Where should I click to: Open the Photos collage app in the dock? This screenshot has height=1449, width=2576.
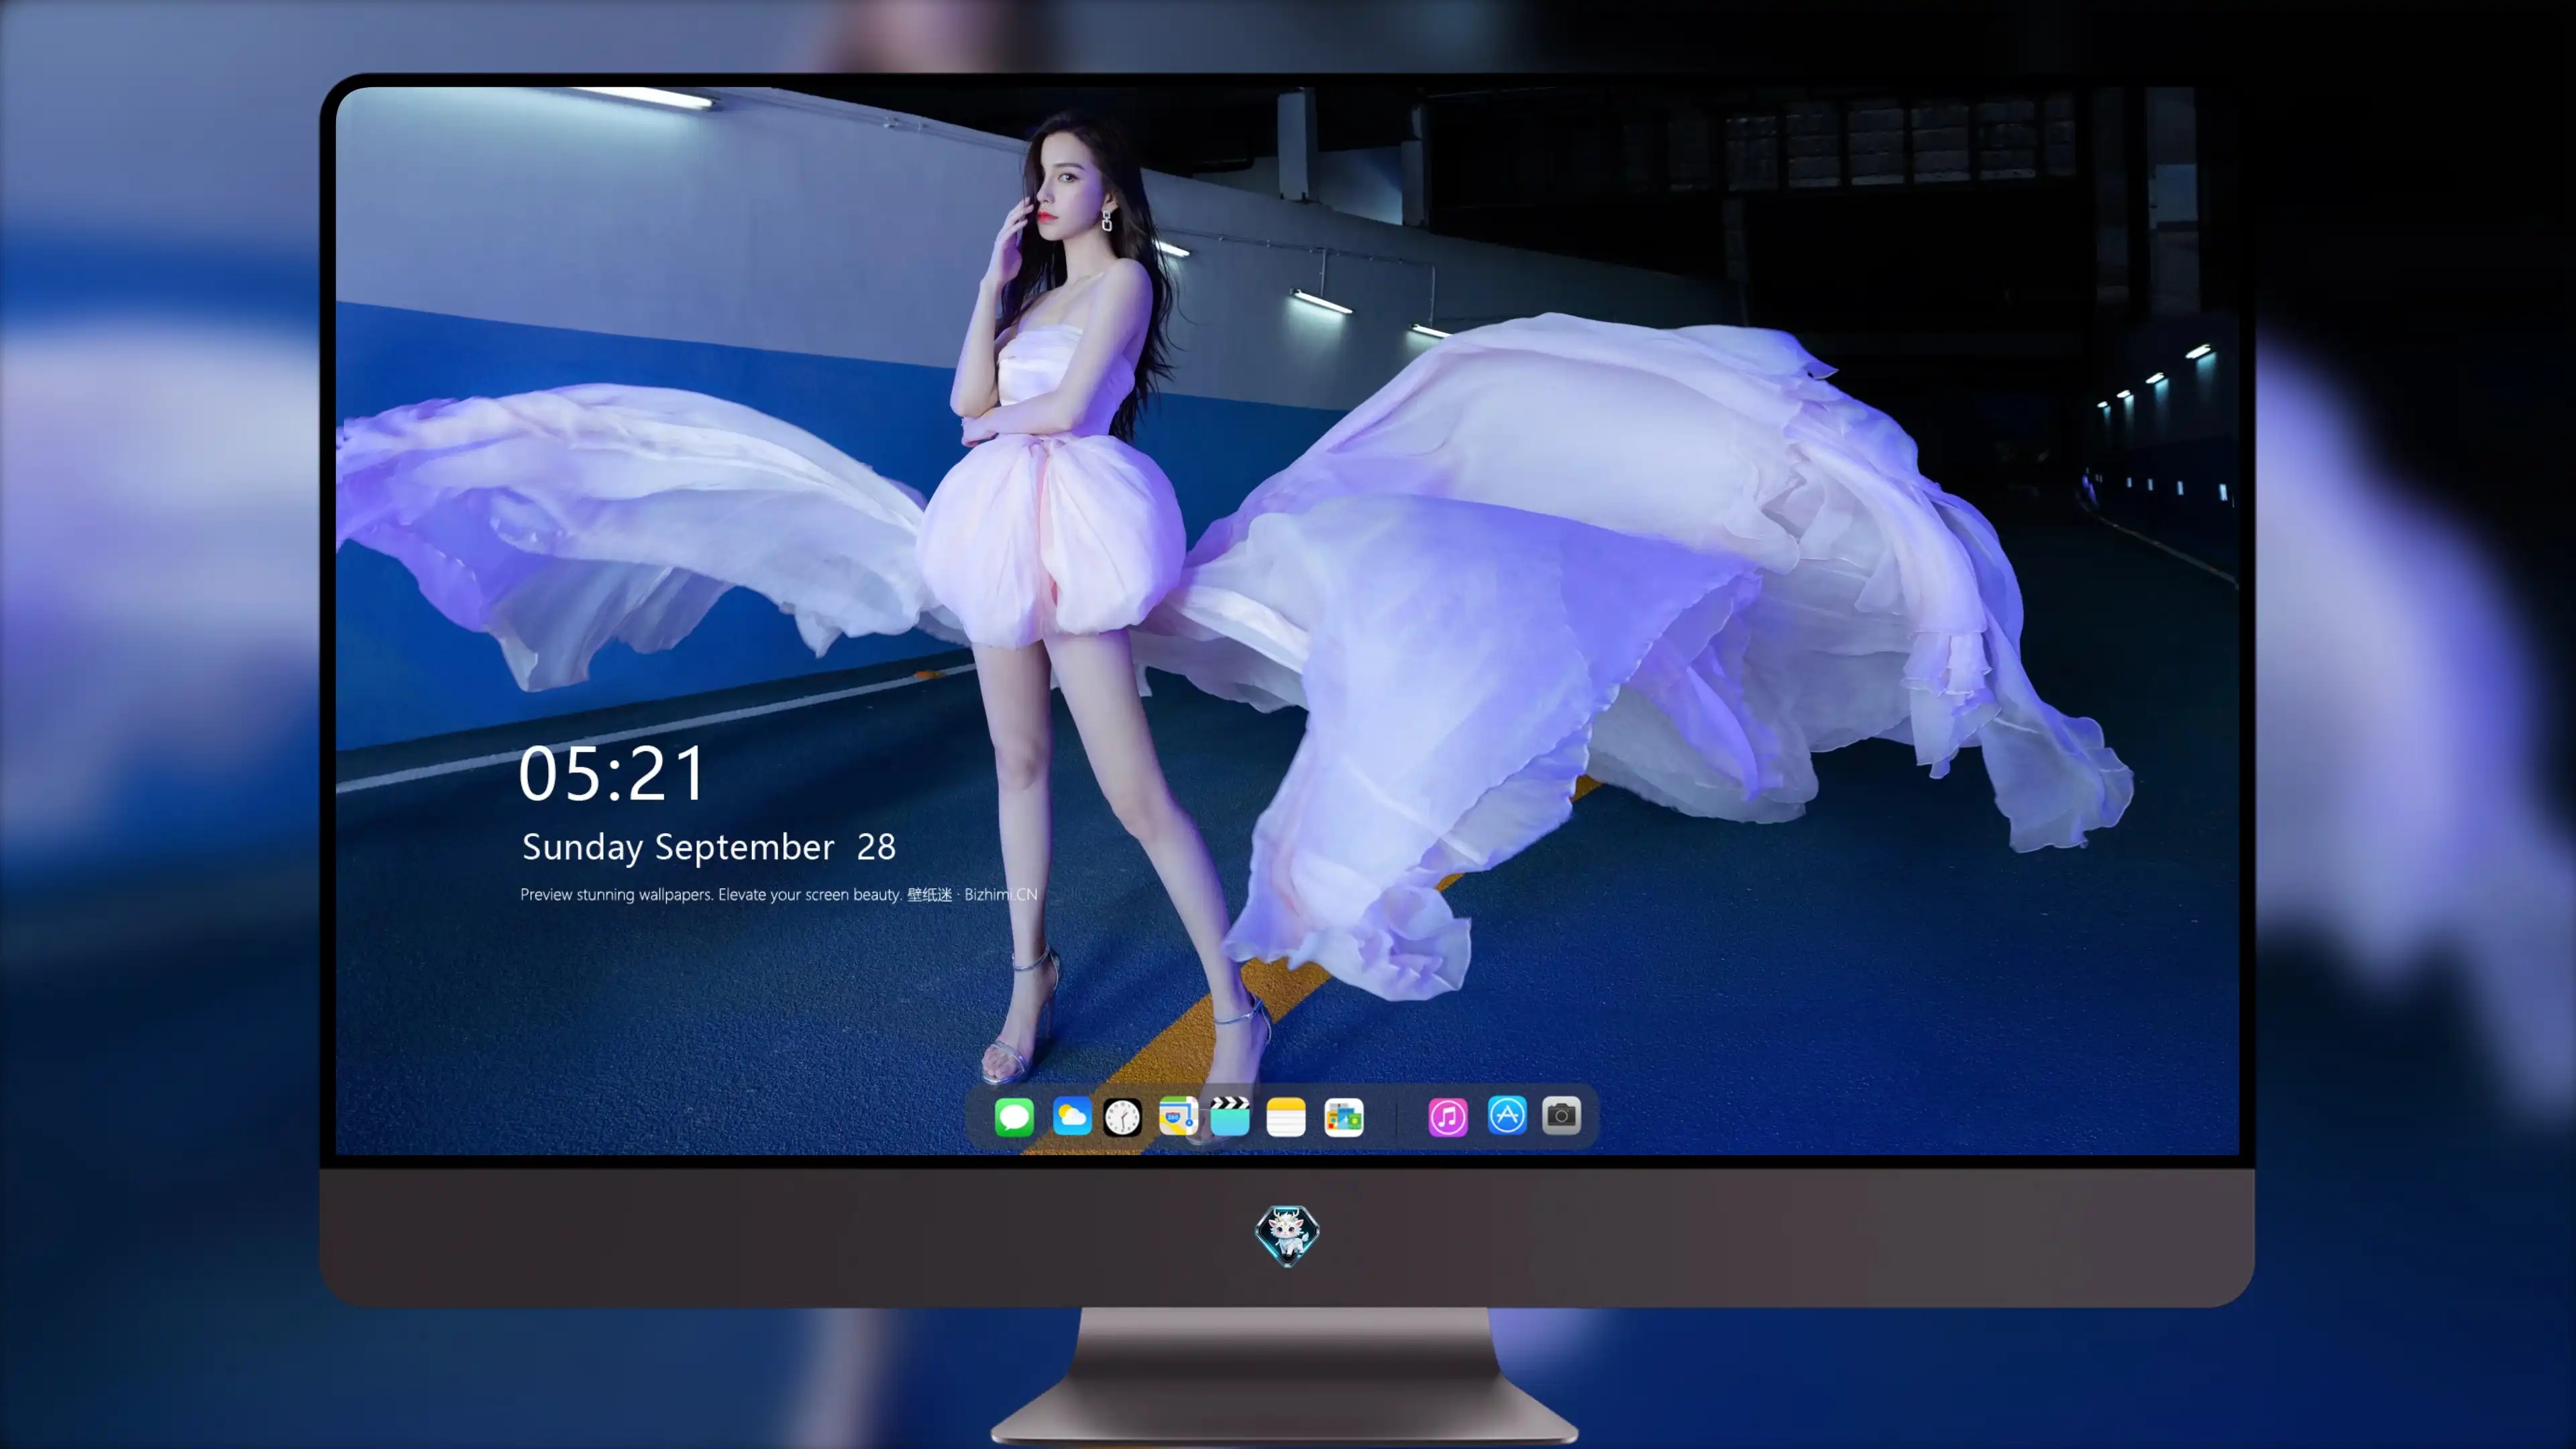(x=1344, y=1117)
